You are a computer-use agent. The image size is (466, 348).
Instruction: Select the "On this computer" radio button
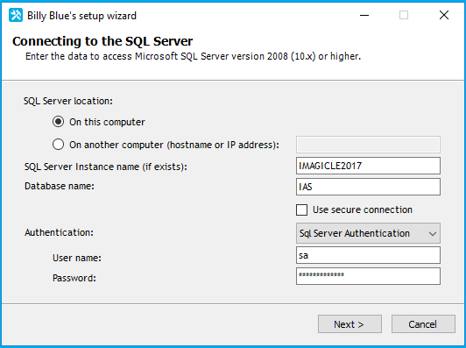[x=58, y=122]
